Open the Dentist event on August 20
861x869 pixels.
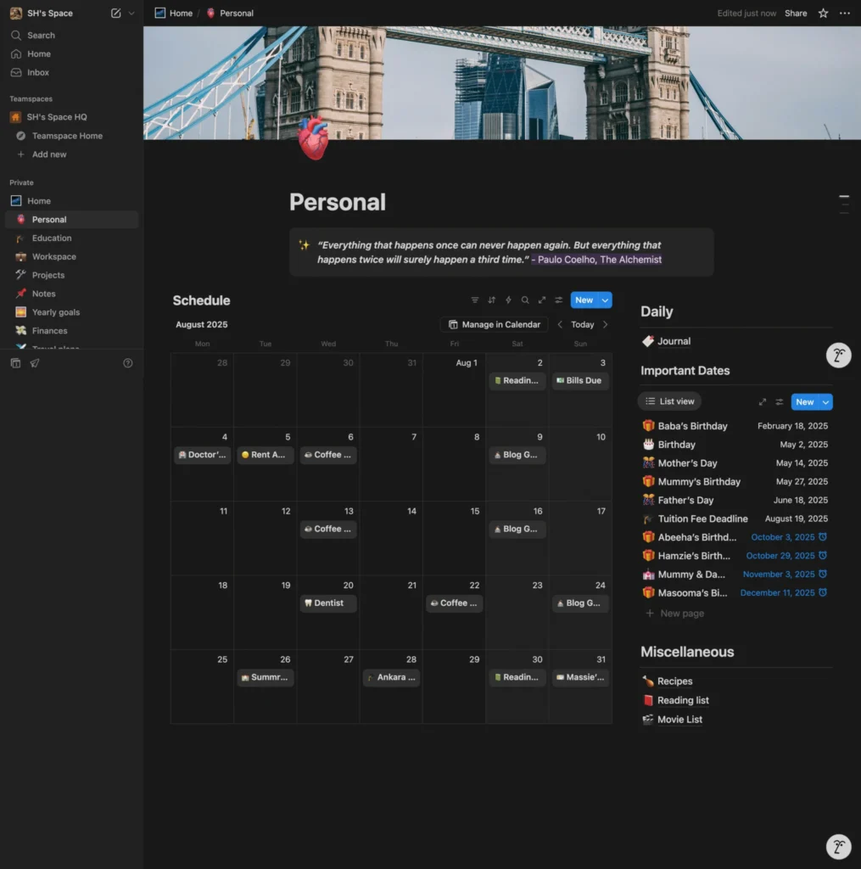[327, 603]
